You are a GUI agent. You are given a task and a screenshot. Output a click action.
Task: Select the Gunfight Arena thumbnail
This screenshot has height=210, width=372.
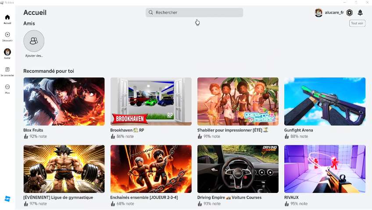click(x=325, y=101)
